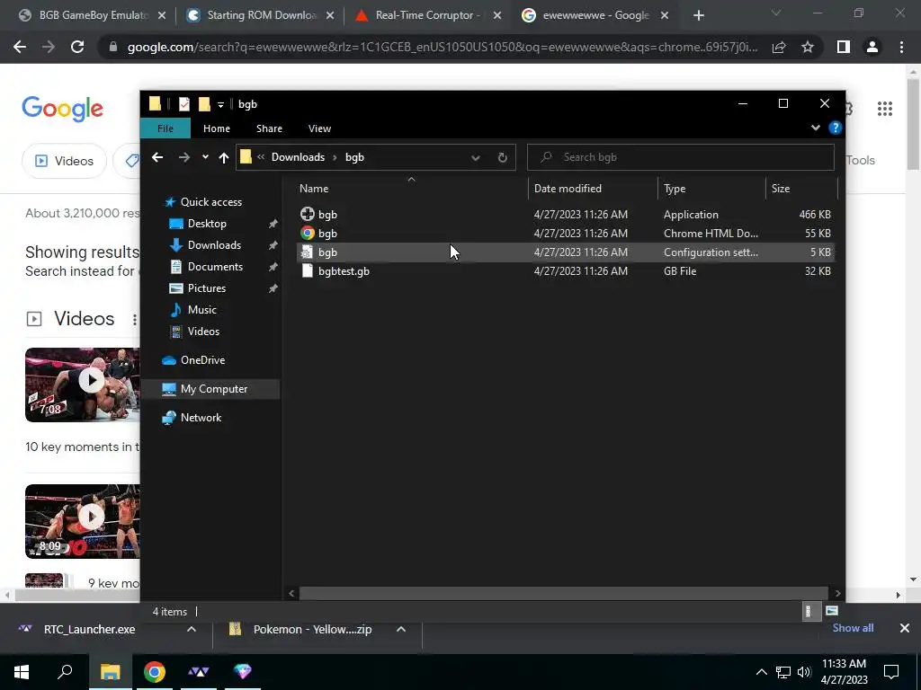Switch to BGB GameBoy Emulator Chrome tab
This screenshot has height=690, width=921.
(93, 15)
